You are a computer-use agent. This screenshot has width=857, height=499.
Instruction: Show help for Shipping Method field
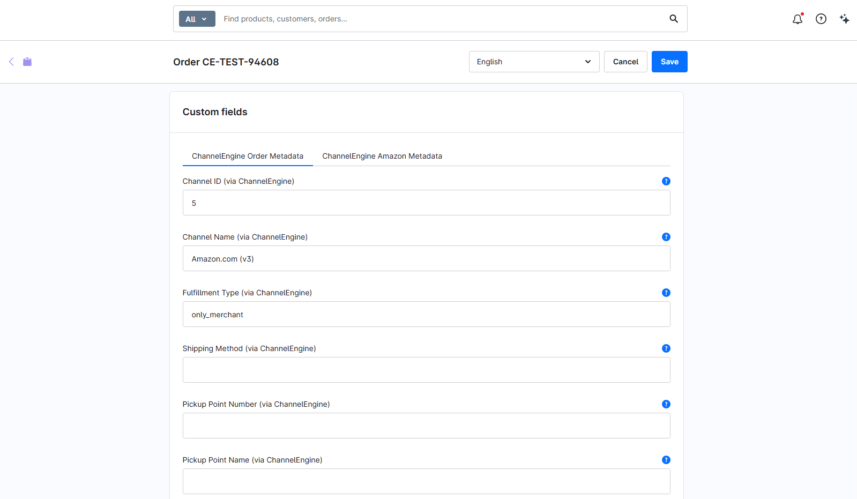point(666,348)
